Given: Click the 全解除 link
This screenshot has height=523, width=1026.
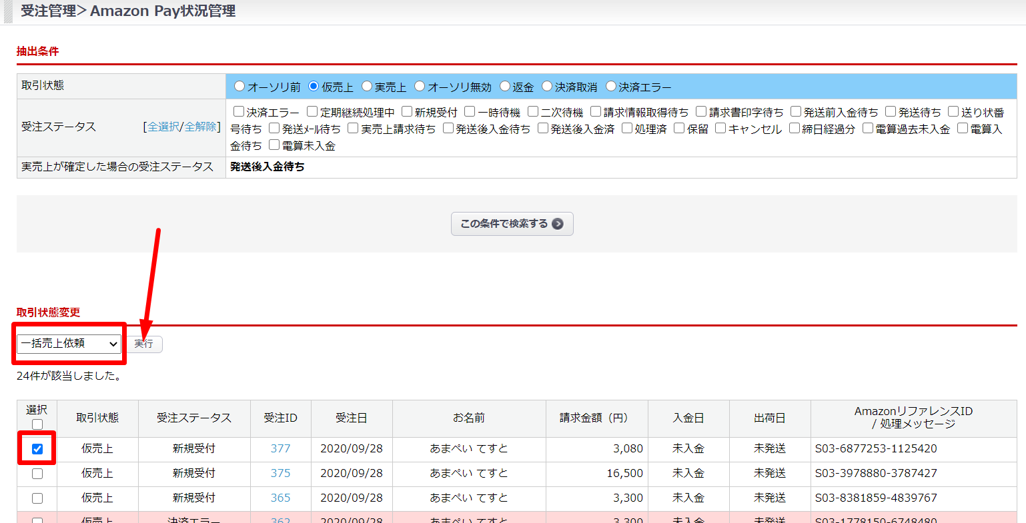Looking at the screenshot, I should 200,127.
